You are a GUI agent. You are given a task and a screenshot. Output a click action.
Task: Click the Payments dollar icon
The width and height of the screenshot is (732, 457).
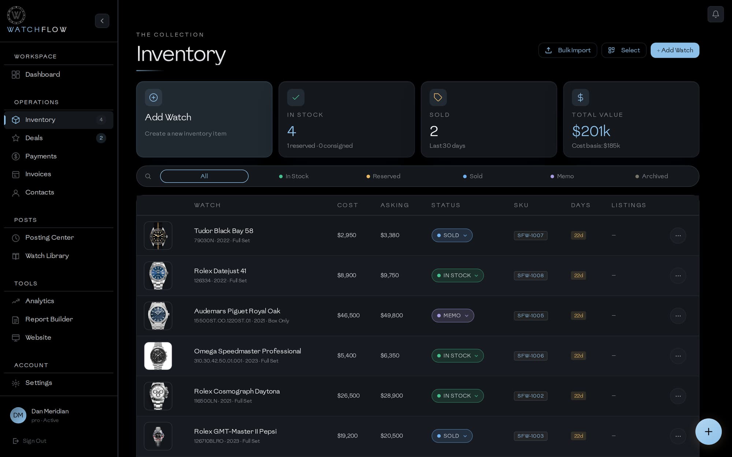16,156
